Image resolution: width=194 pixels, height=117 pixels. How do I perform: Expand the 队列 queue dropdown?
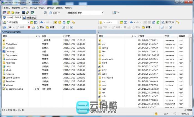(59, 13)
